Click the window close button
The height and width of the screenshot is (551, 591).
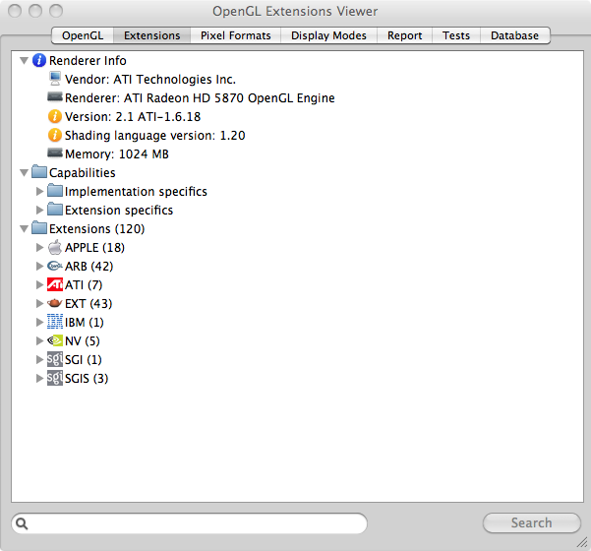tap(15, 11)
